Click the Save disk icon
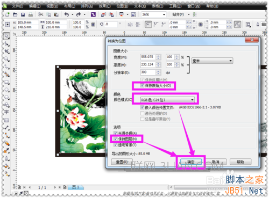 pos(23,14)
